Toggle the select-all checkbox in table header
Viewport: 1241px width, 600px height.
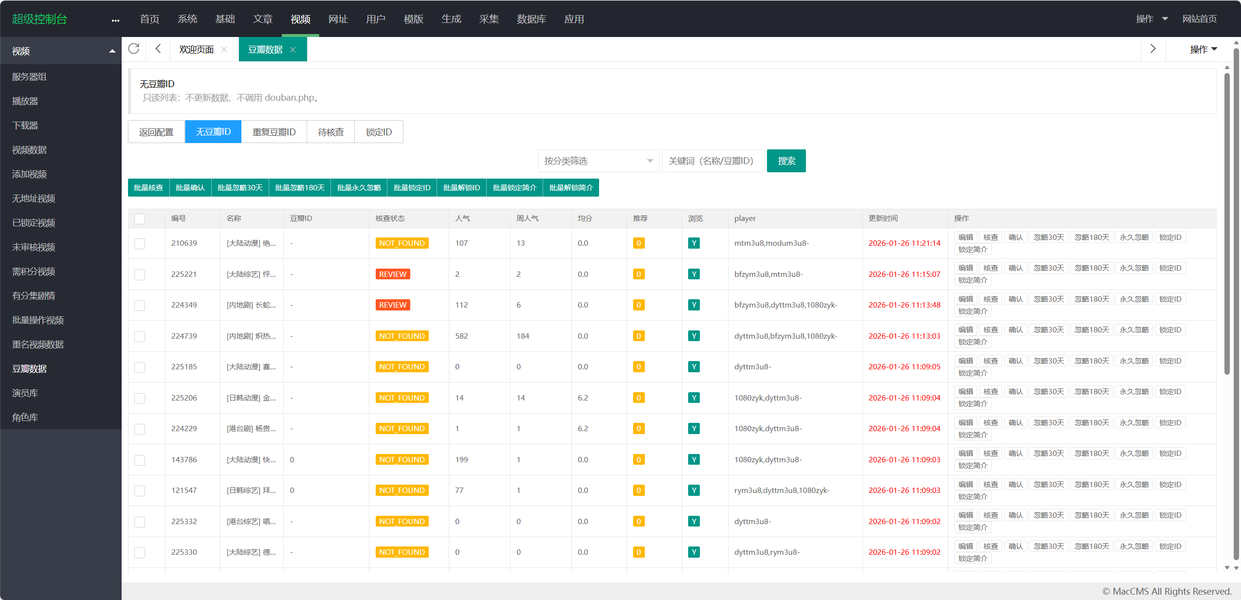click(140, 219)
